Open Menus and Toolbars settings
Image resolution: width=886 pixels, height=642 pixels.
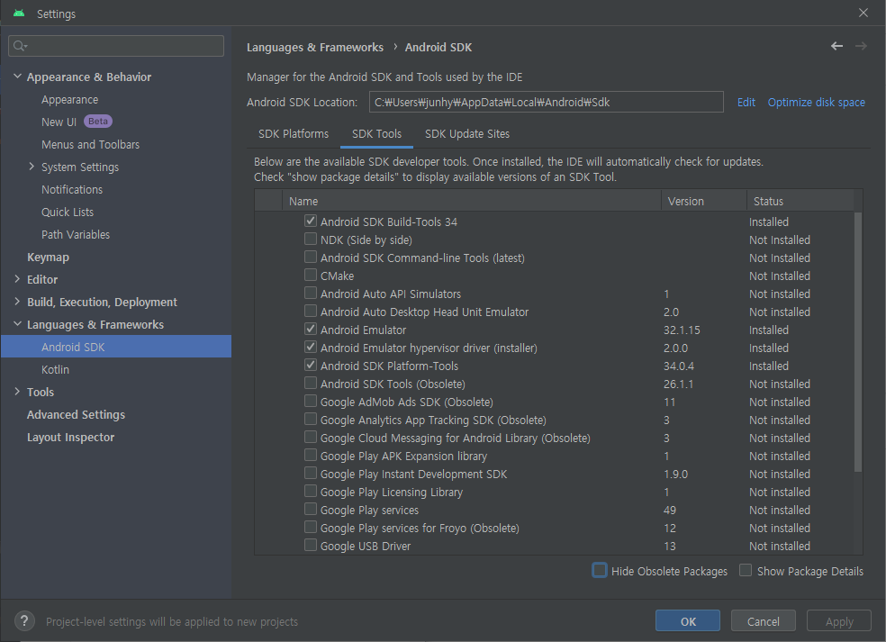pyautogui.click(x=90, y=145)
